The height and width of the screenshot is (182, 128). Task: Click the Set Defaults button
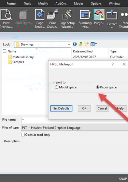61,108
